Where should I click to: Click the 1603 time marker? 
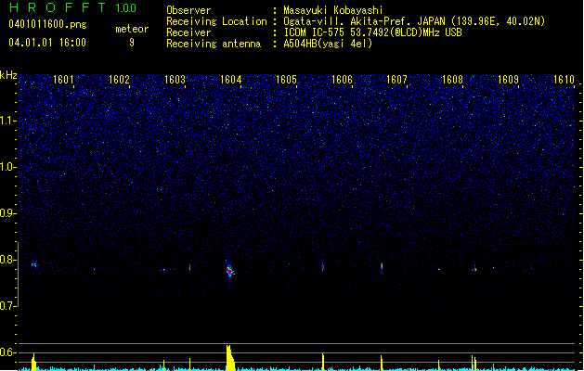pos(175,80)
